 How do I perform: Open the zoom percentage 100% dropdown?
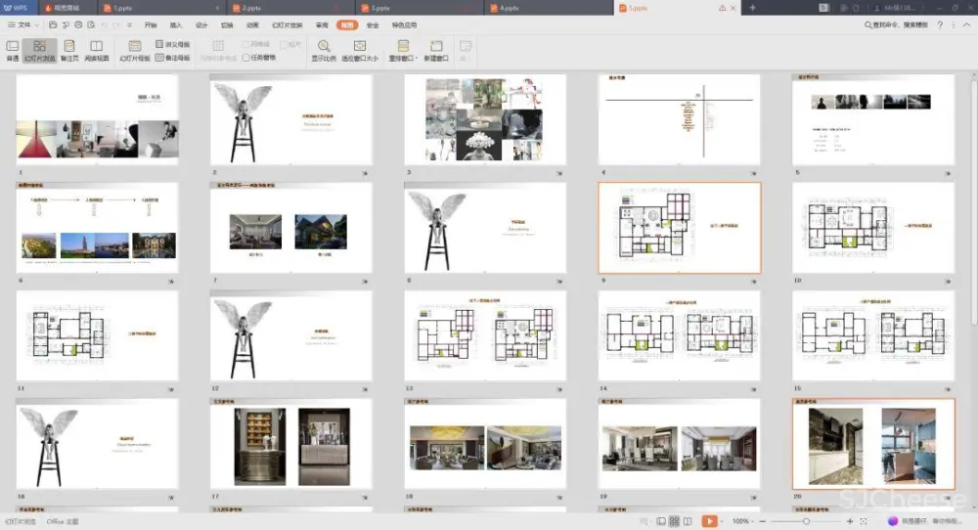pyautogui.click(x=745, y=521)
